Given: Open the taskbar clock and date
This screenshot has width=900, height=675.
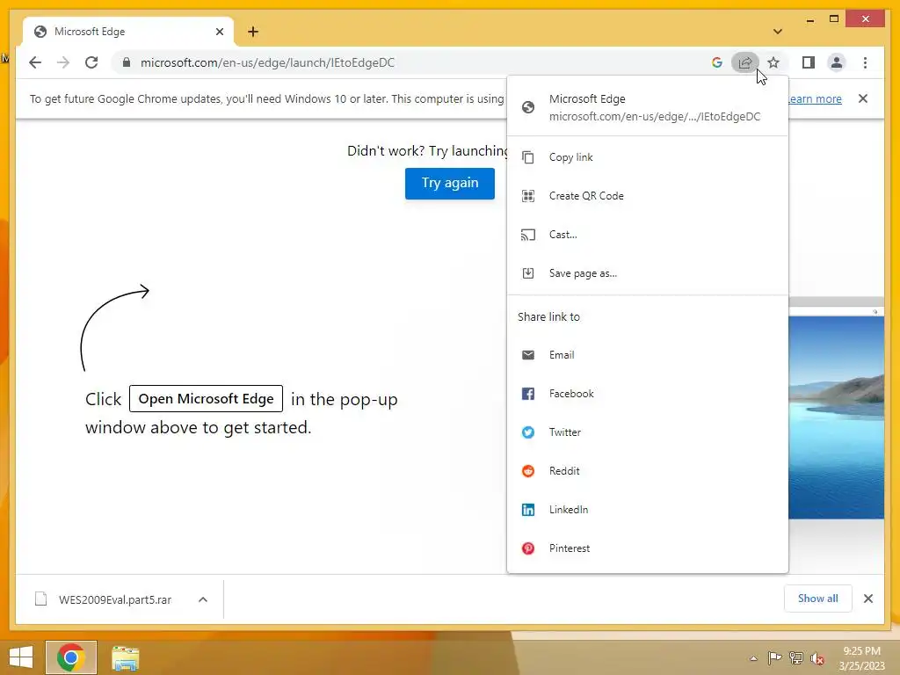Looking at the screenshot, I should pos(861,658).
